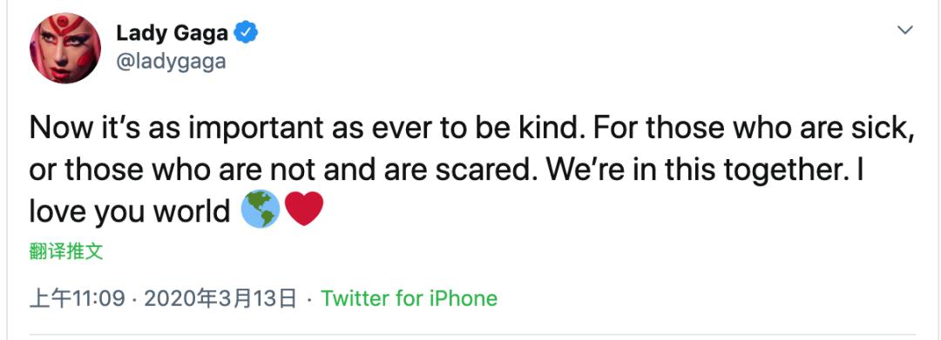941x340 pixels.
Task: Click the globe earth emoji
Action: click(x=261, y=209)
